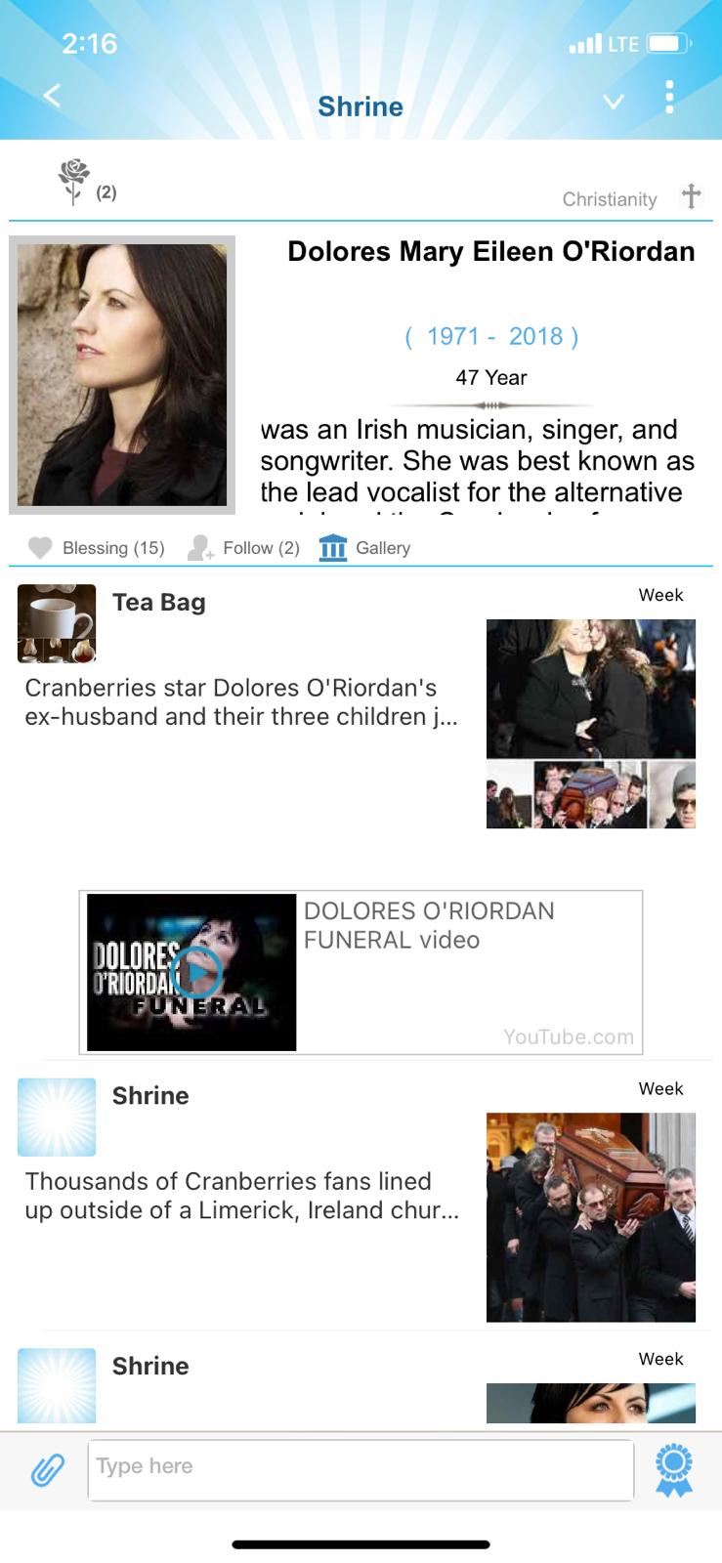Tap the blue award ribbon icon
This screenshot has height=1563, width=722.
tap(673, 1470)
